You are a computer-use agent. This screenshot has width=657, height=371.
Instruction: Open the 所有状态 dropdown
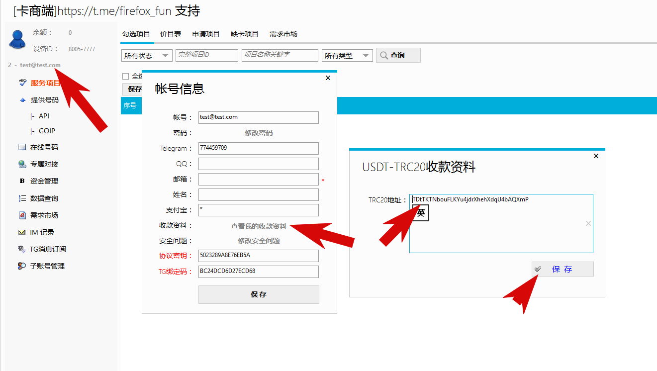147,55
